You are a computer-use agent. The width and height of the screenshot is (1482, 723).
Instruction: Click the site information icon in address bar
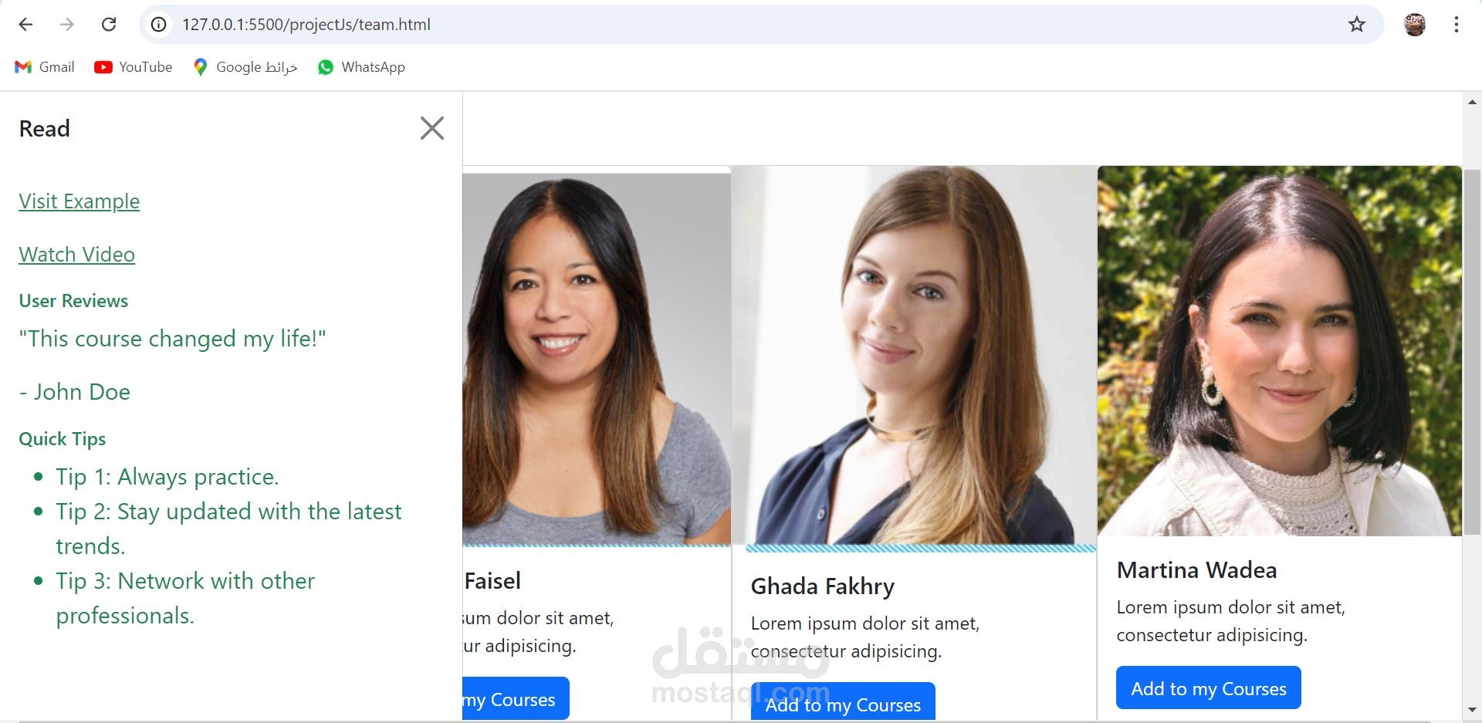[158, 25]
